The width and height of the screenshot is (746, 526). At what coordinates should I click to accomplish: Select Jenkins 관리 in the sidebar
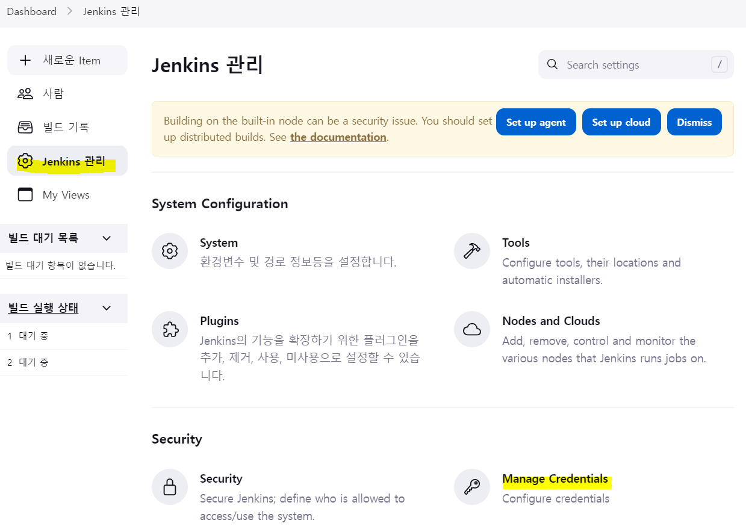pos(67,161)
